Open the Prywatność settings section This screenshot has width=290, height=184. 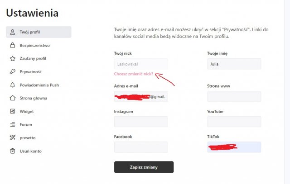pos(30,71)
